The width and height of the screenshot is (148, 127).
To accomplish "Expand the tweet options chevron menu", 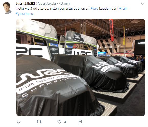I will pyautogui.click(x=143, y=4).
